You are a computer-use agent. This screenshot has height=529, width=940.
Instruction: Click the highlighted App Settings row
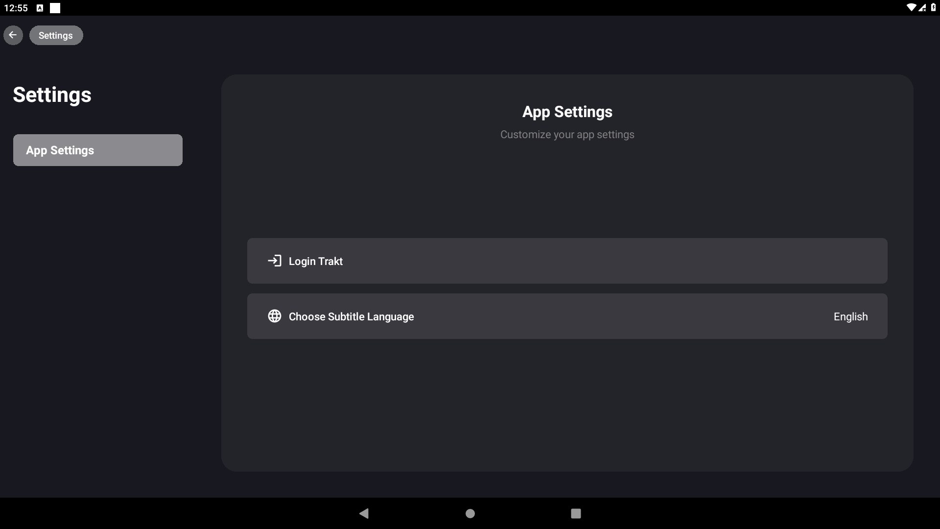97,150
